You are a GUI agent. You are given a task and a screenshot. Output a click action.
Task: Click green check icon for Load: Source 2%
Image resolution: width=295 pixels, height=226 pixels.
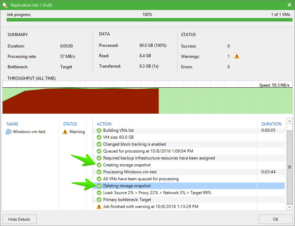99,193
